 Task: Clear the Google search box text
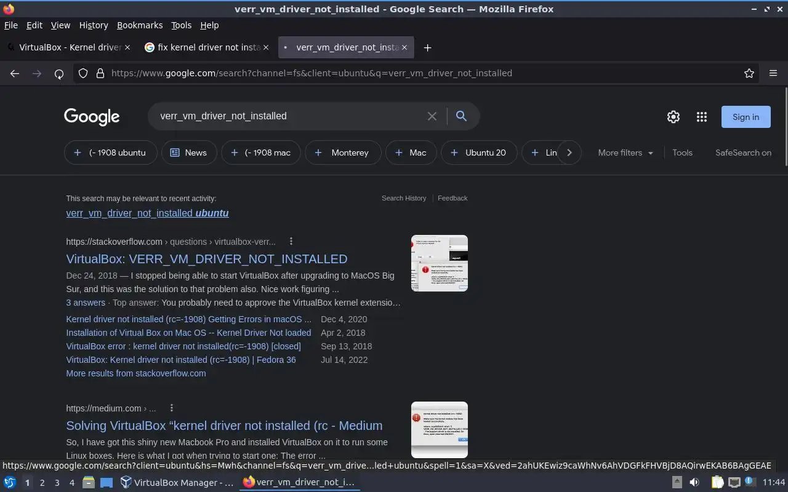pos(432,116)
